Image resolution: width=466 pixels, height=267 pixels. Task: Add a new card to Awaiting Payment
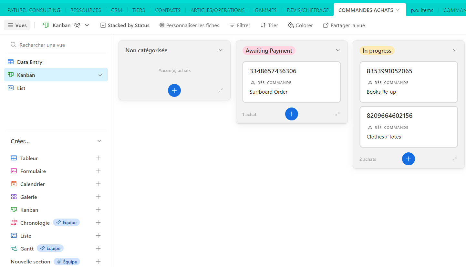click(291, 114)
